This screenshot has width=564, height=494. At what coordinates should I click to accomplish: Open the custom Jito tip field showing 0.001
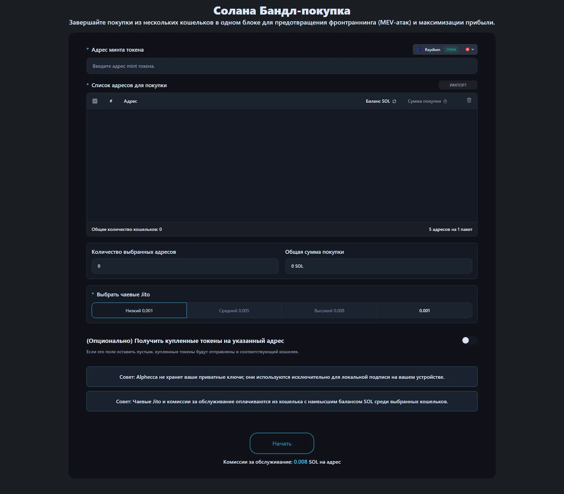424,310
